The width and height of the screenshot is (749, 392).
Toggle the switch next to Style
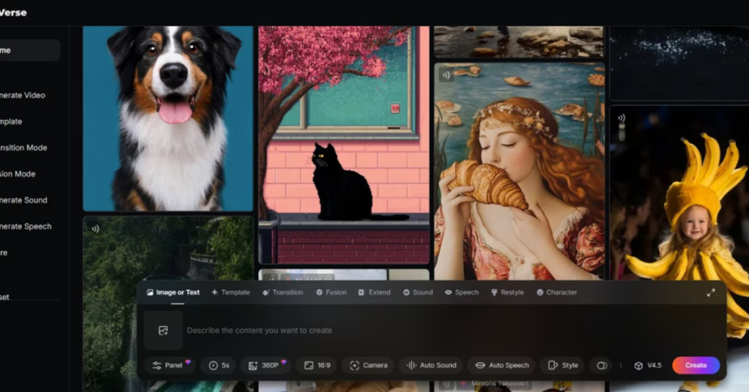(x=602, y=365)
